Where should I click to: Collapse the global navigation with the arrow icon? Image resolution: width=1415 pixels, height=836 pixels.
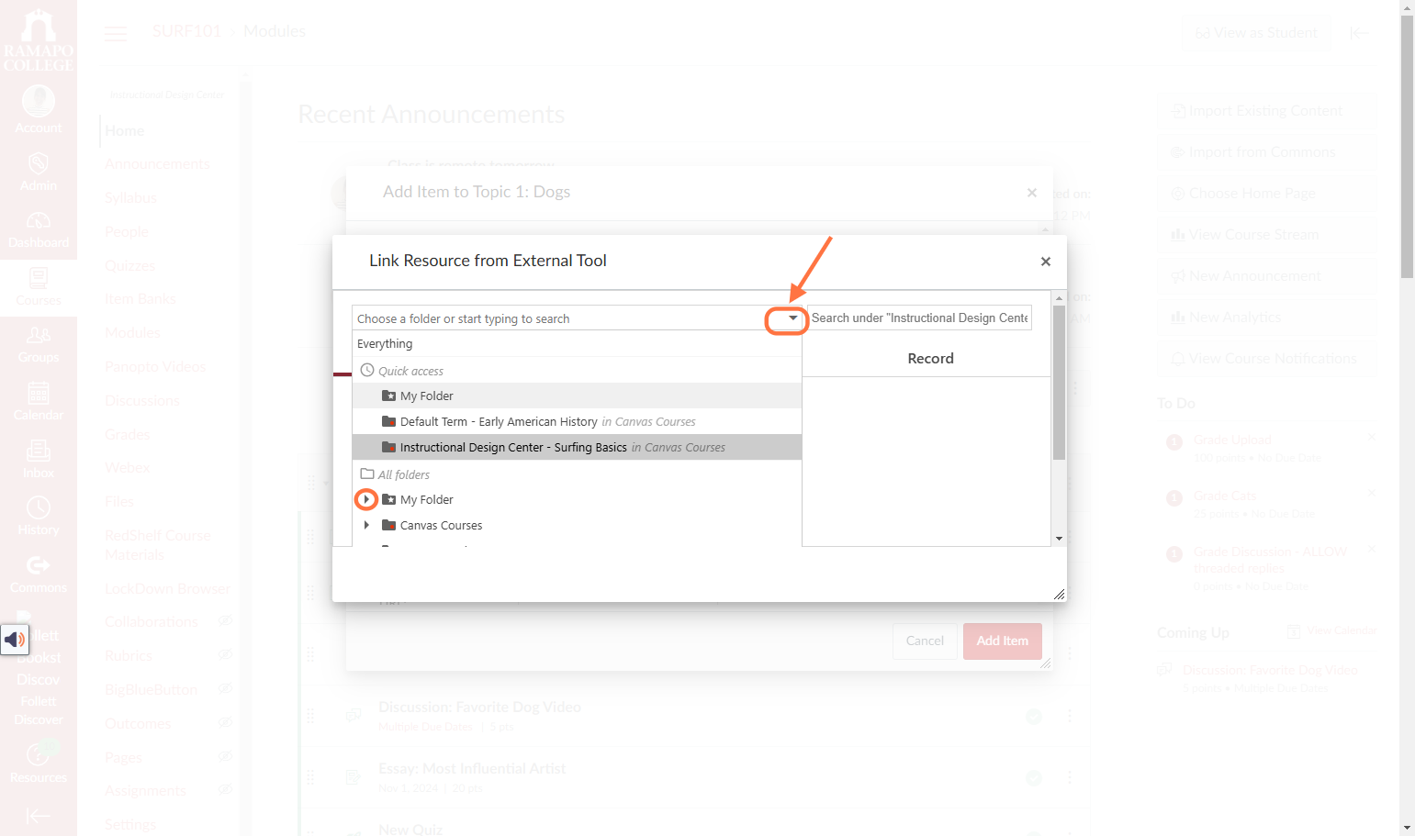pyautogui.click(x=39, y=816)
